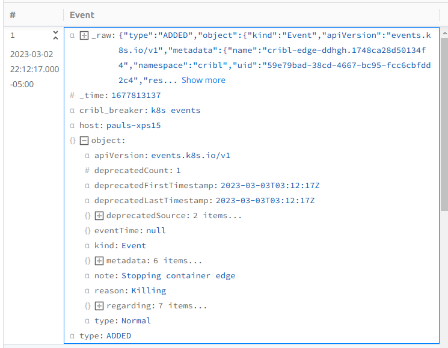This screenshot has height=348, width=448.
Task: Expand deprecatedSource 2 items node
Action: click(99, 216)
